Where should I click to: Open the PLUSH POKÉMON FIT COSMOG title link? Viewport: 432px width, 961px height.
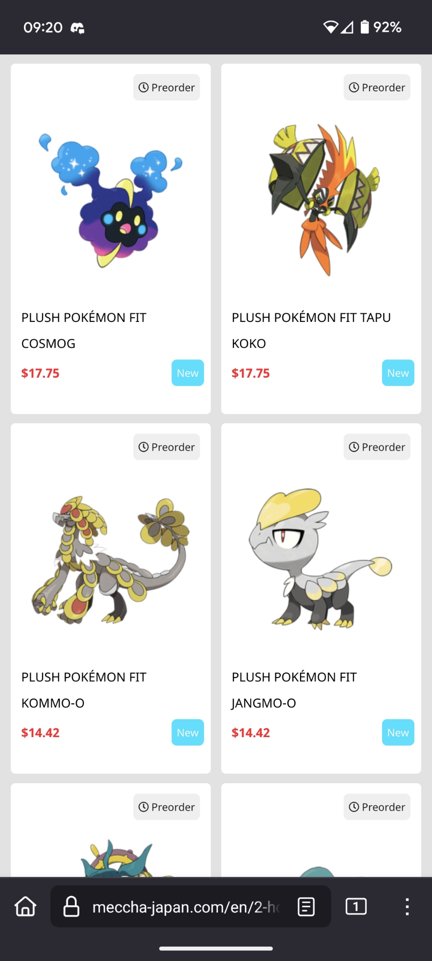[x=84, y=331]
